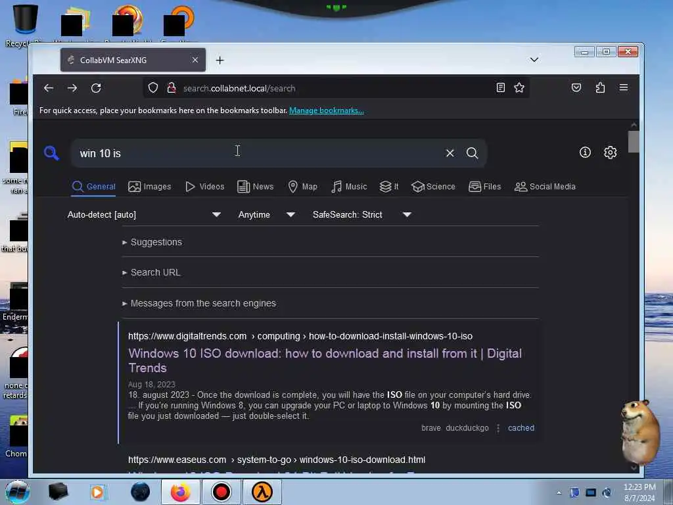Image resolution: width=673 pixels, height=505 pixels.
Task: Click the hamster desktop gadget
Action: [x=639, y=431]
